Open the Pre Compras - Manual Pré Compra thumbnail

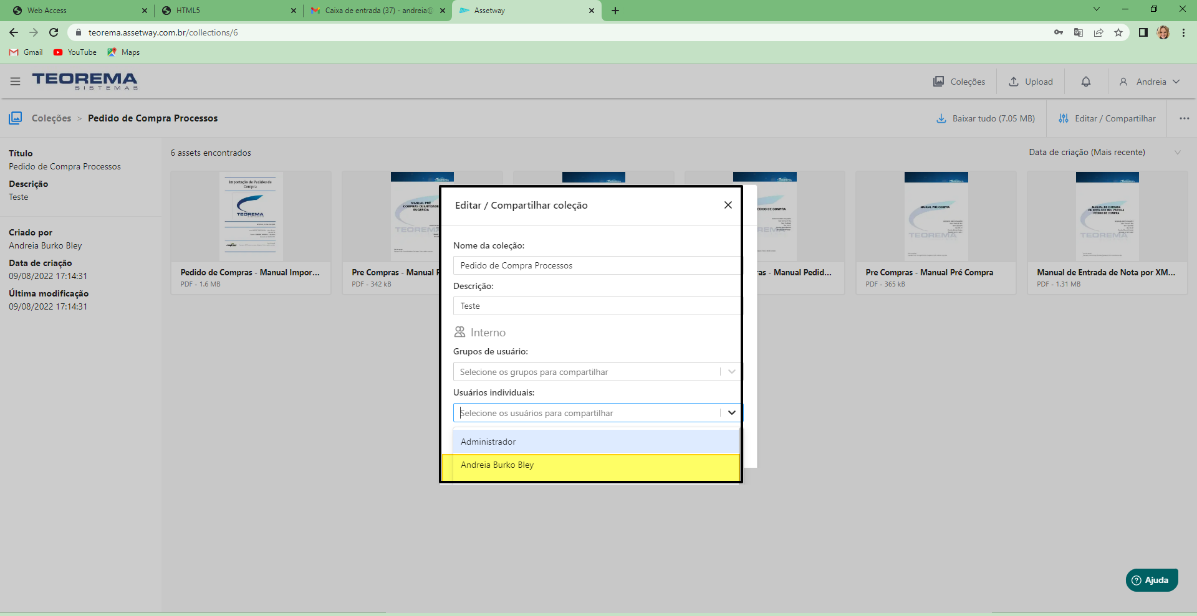coord(936,216)
